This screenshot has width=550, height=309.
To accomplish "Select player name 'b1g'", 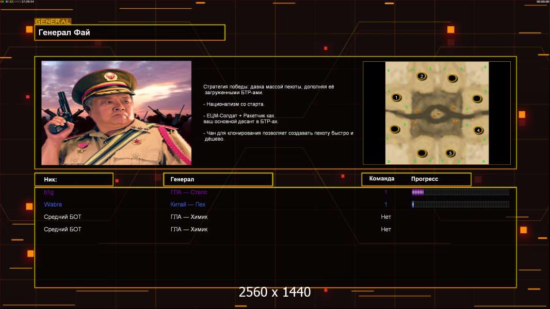I will tap(49, 192).
